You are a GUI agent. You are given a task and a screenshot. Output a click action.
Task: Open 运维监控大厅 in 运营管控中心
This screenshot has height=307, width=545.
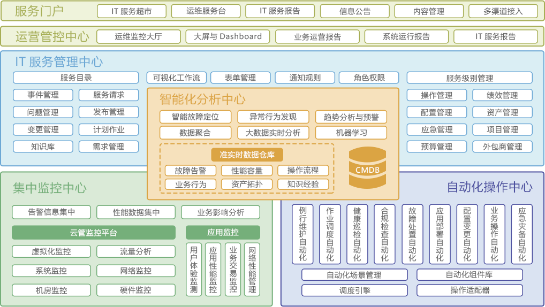[x=138, y=36]
